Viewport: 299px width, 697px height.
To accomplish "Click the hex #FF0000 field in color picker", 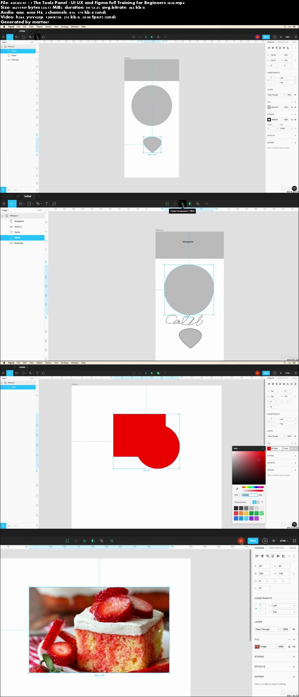I will [249, 495].
